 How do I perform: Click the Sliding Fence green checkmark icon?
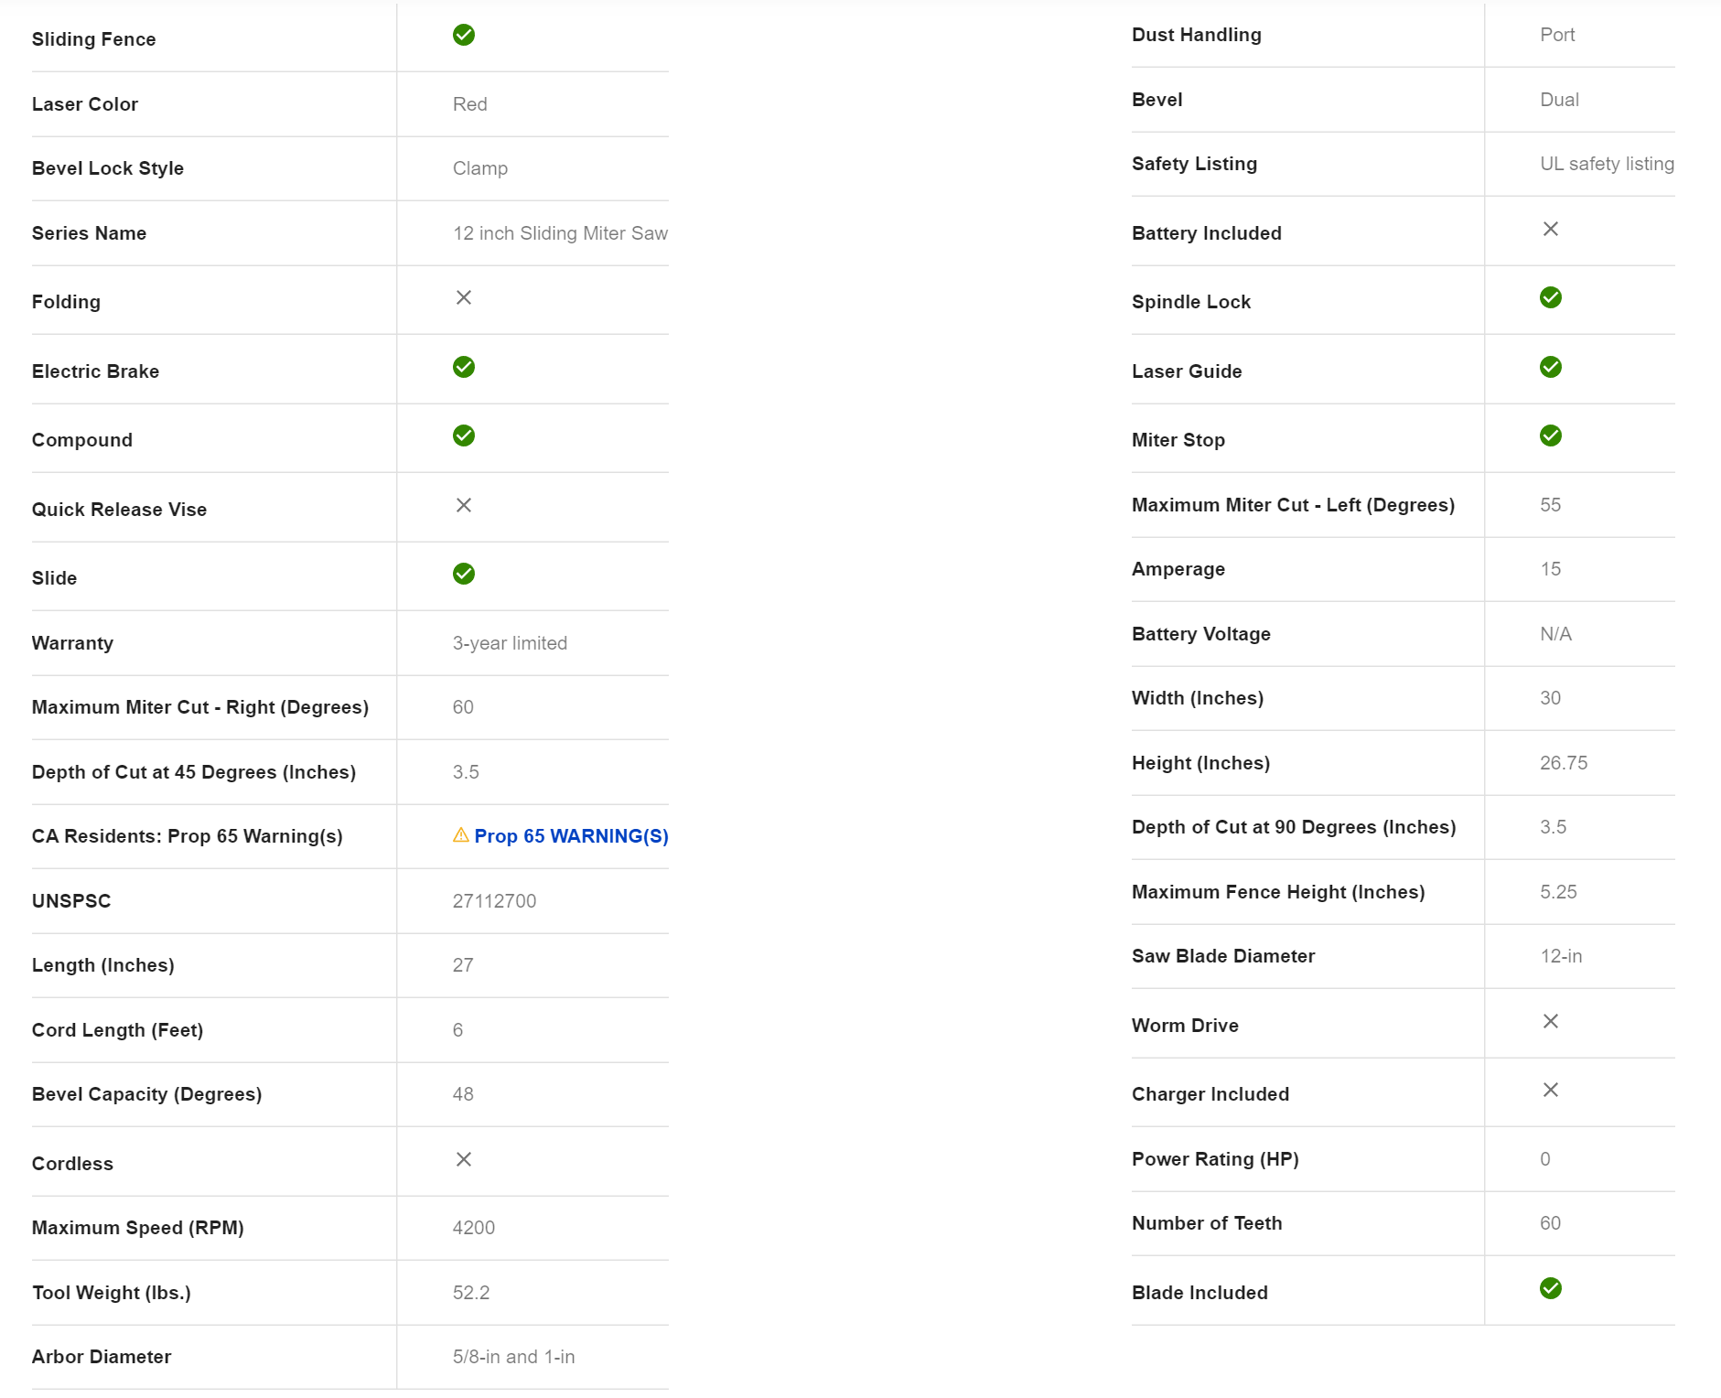464,35
